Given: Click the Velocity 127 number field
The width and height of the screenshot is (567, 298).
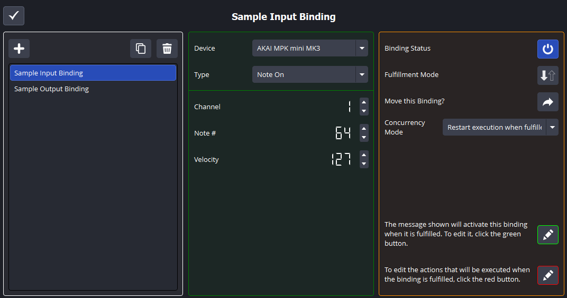Looking at the screenshot, I should (x=341, y=159).
